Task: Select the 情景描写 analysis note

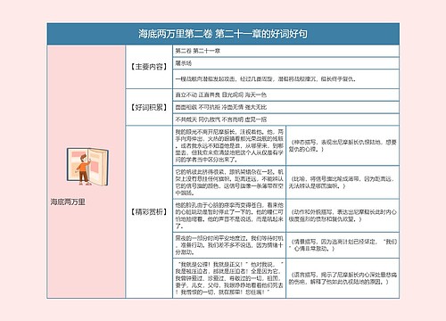Action: pyautogui.click(x=343, y=245)
